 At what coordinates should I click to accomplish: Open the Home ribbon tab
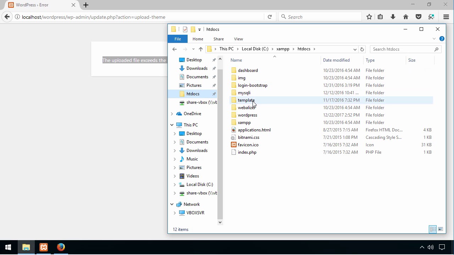coord(198,39)
